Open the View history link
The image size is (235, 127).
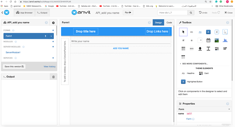49,66
